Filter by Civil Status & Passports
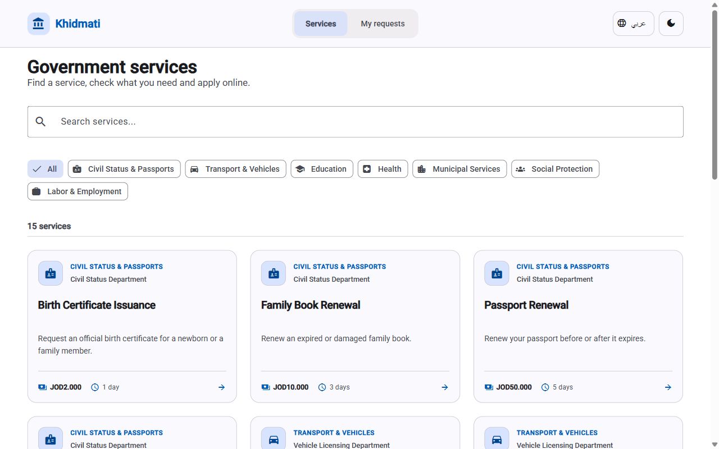719x449 pixels. click(124, 169)
